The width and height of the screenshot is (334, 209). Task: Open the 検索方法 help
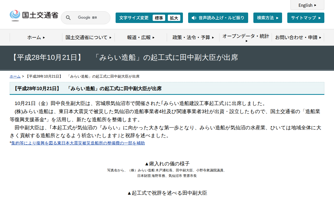267,18
